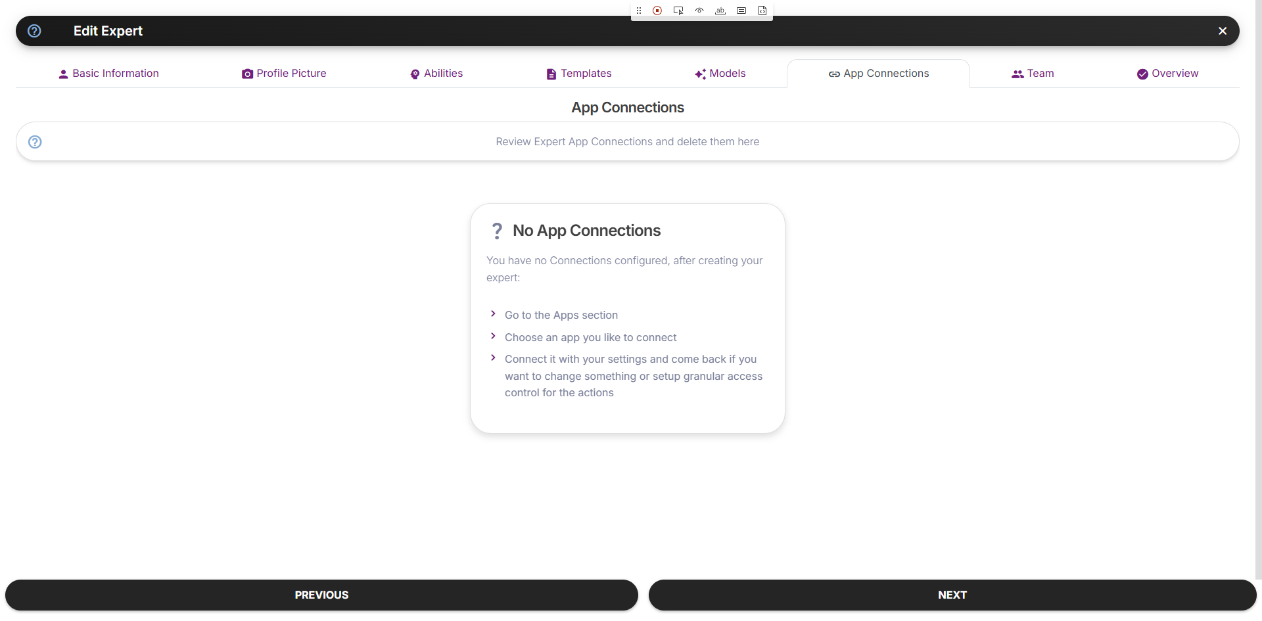1262x621 pixels.
Task: Select the Abilities tab
Action: 436,73
